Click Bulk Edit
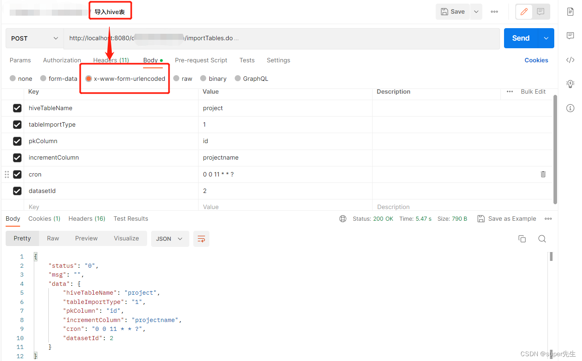Image resolution: width=582 pixels, height=361 pixels. pos(533,92)
